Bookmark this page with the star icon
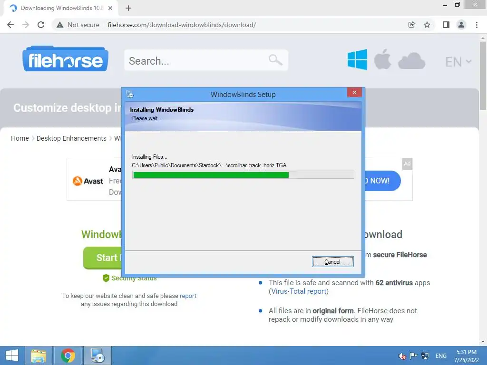The height and width of the screenshot is (365, 487). [x=427, y=25]
